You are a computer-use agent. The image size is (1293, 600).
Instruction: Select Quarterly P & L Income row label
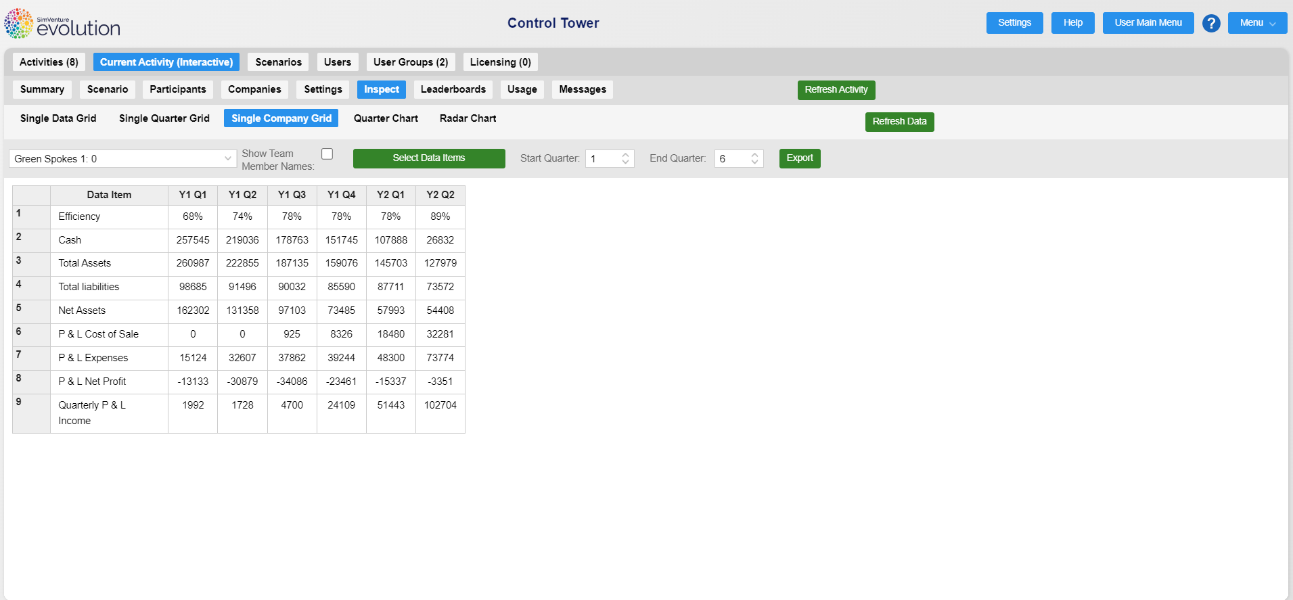92,413
